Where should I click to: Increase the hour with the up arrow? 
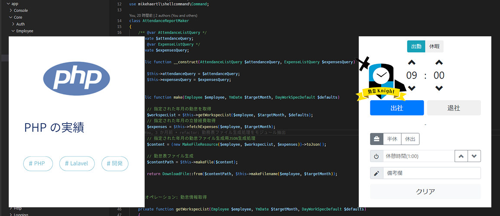point(412,63)
